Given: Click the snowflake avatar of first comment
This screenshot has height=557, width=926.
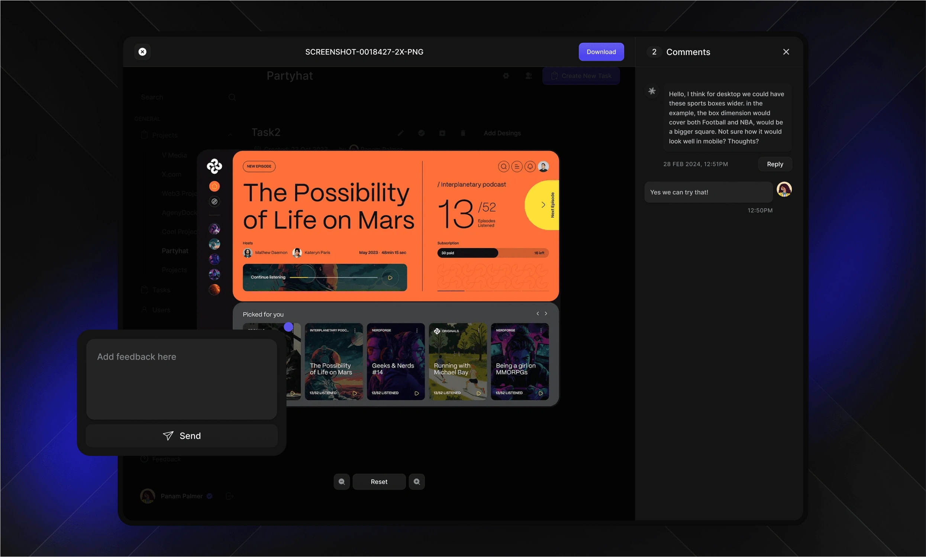Looking at the screenshot, I should 652,91.
